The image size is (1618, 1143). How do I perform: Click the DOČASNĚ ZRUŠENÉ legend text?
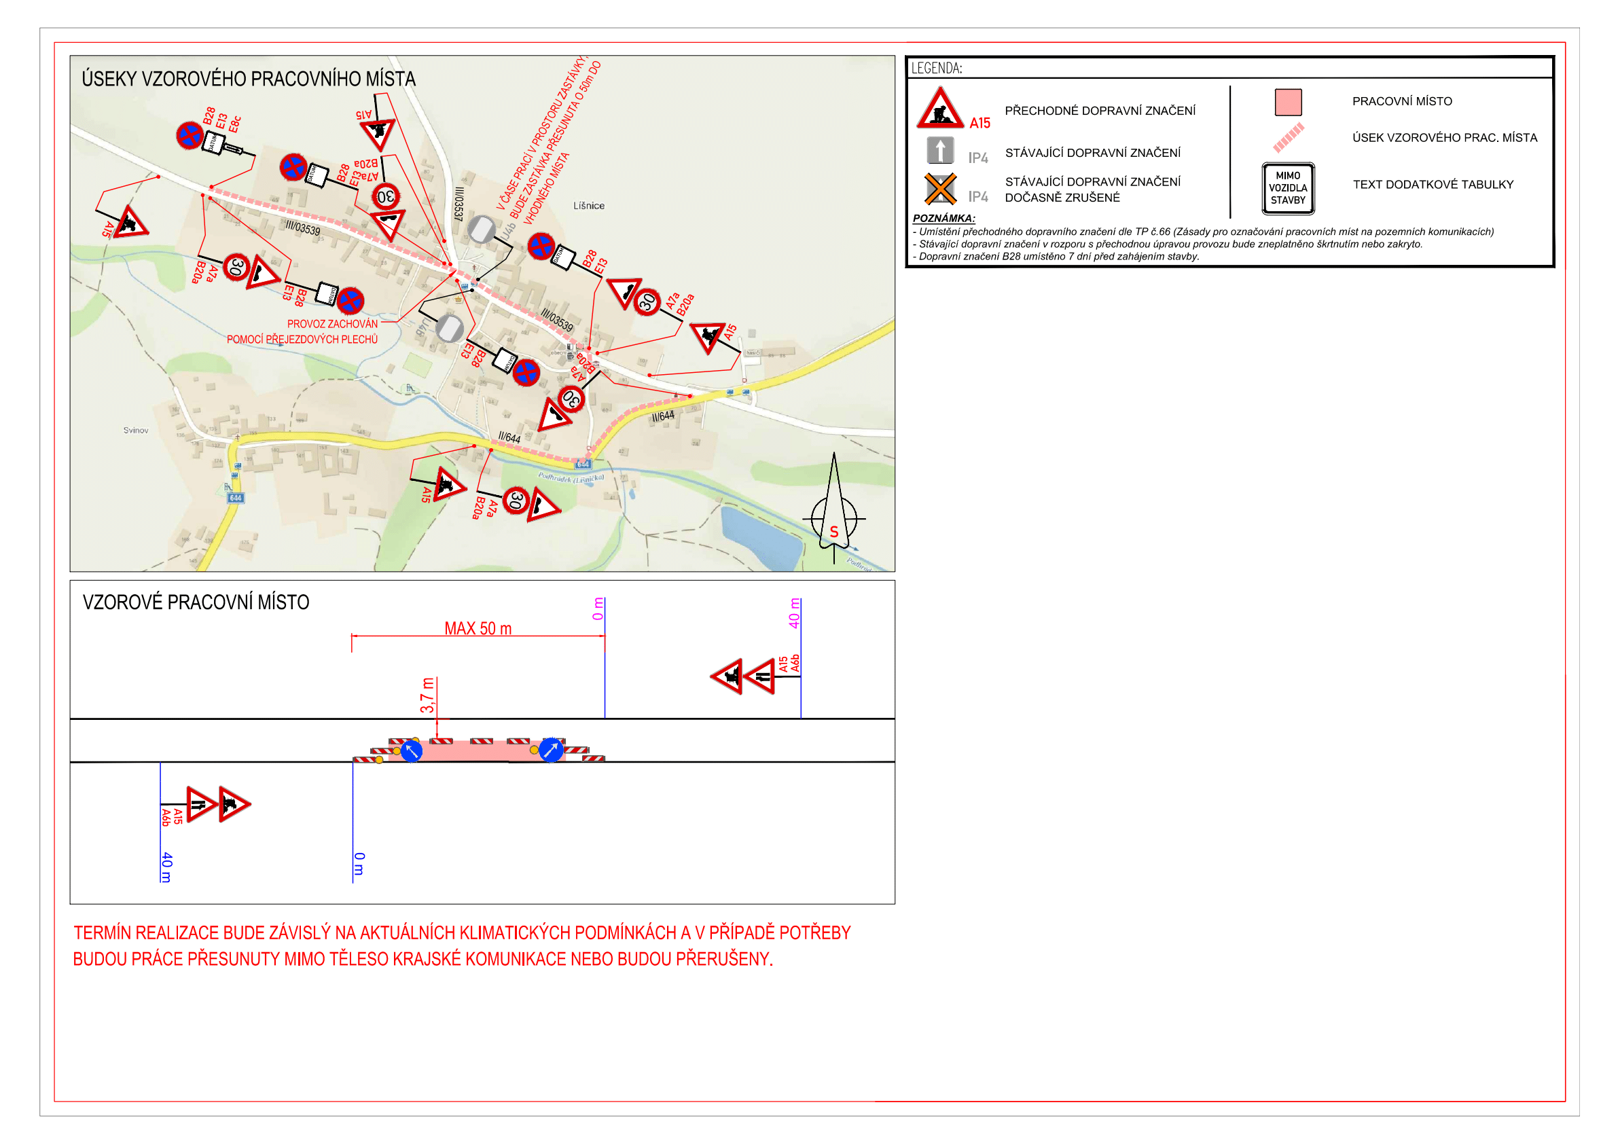(1062, 198)
